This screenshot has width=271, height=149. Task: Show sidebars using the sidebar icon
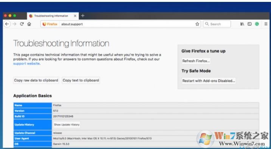tap(249, 24)
